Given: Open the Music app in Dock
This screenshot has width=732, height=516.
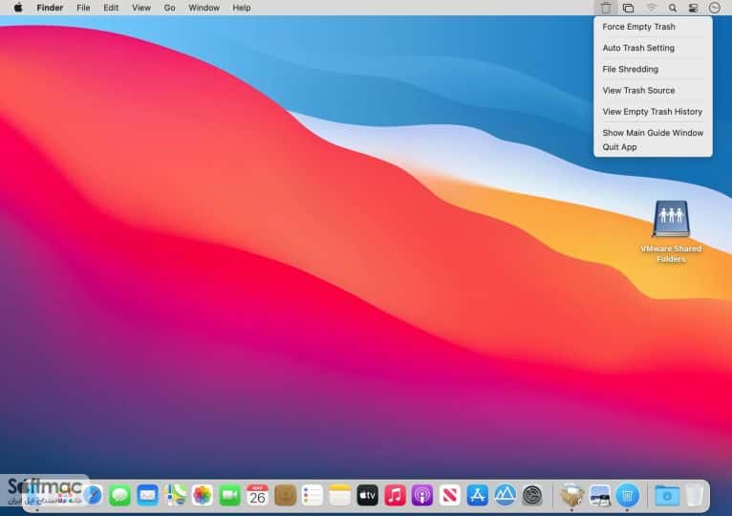Looking at the screenshot, I should click(395, 495).
